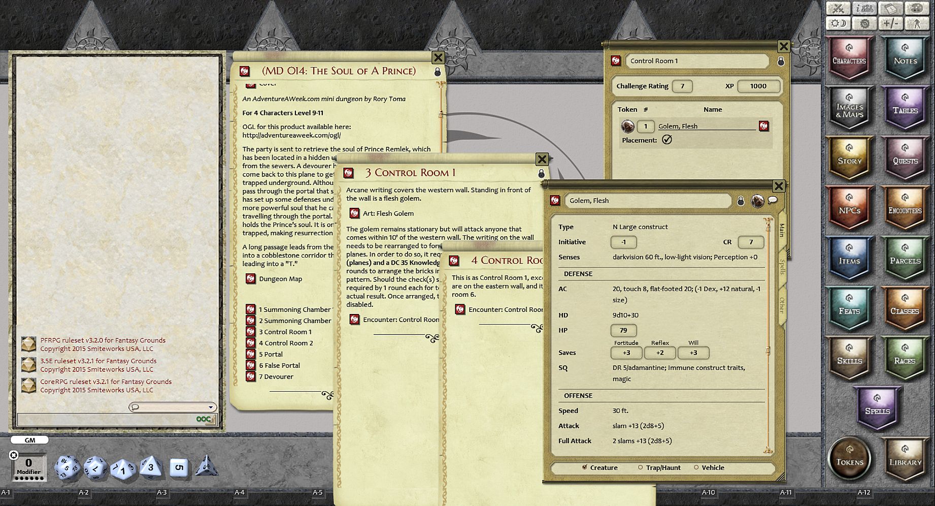Open the Library sidebar shield

[x=905, y=459]
